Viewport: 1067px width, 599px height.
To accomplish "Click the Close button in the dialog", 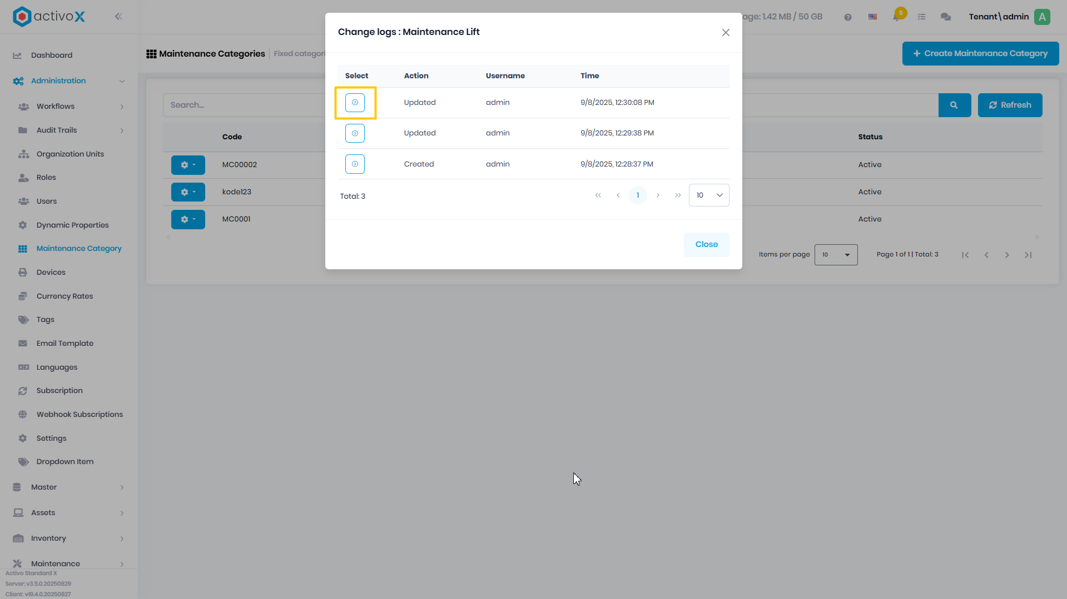I will (706, 244).
